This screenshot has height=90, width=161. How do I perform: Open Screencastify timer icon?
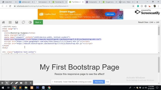click(x=26, y=83)
